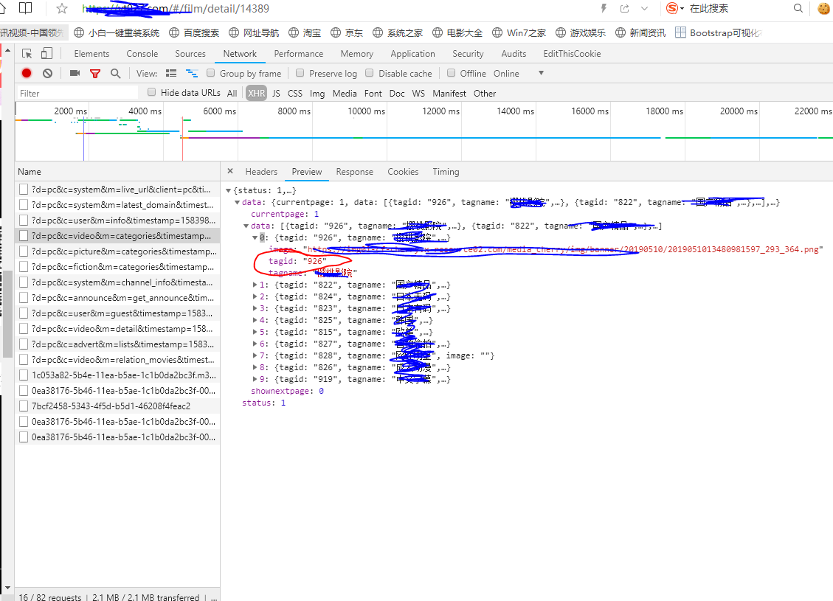Expand array item 9 tagid 919

255,379
